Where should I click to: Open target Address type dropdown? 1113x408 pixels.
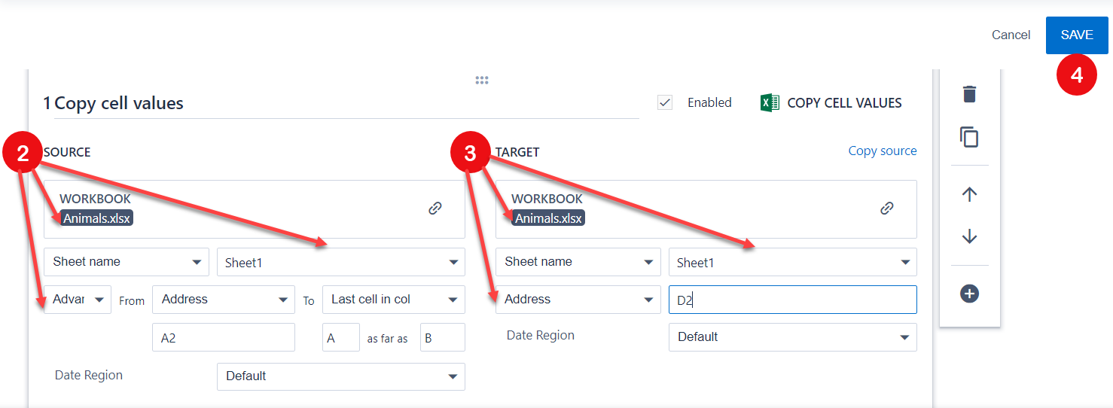(578, 300)
